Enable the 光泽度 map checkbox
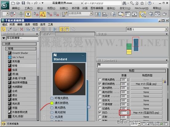This screenshot has height=127, width=170. pos(100,96)
